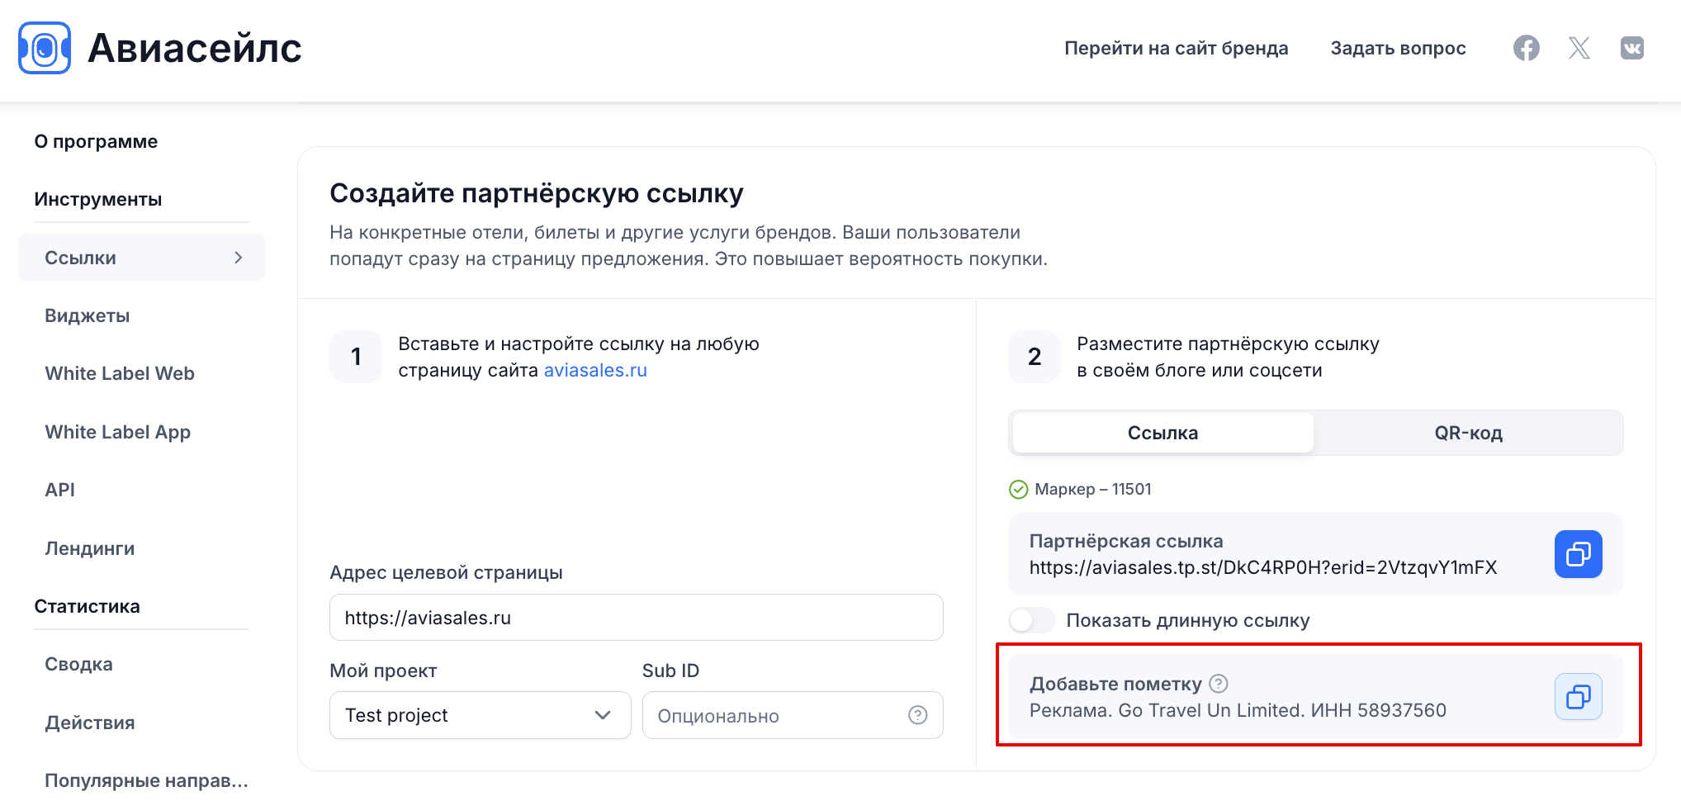Open Виджеты in the sidebar

tap(87, 315)
